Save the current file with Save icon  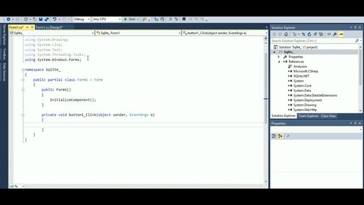[41, 19]
